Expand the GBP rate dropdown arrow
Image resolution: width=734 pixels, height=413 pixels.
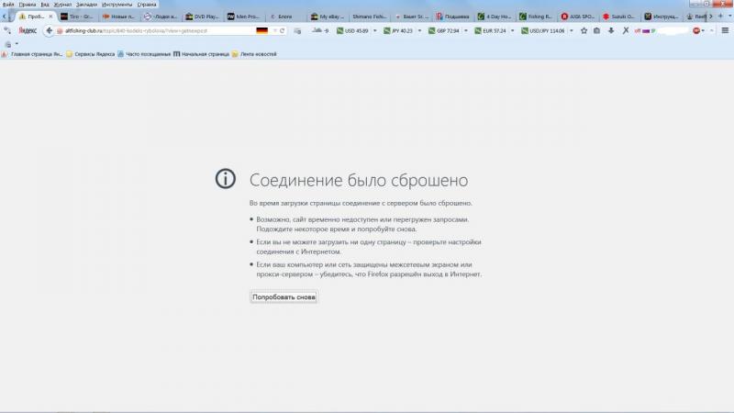pos(466,30)
